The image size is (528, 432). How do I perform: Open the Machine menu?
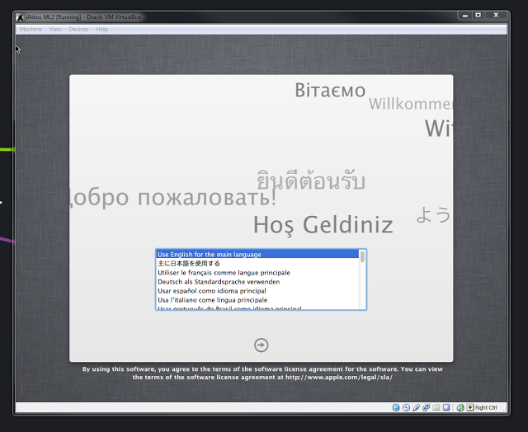31,30
